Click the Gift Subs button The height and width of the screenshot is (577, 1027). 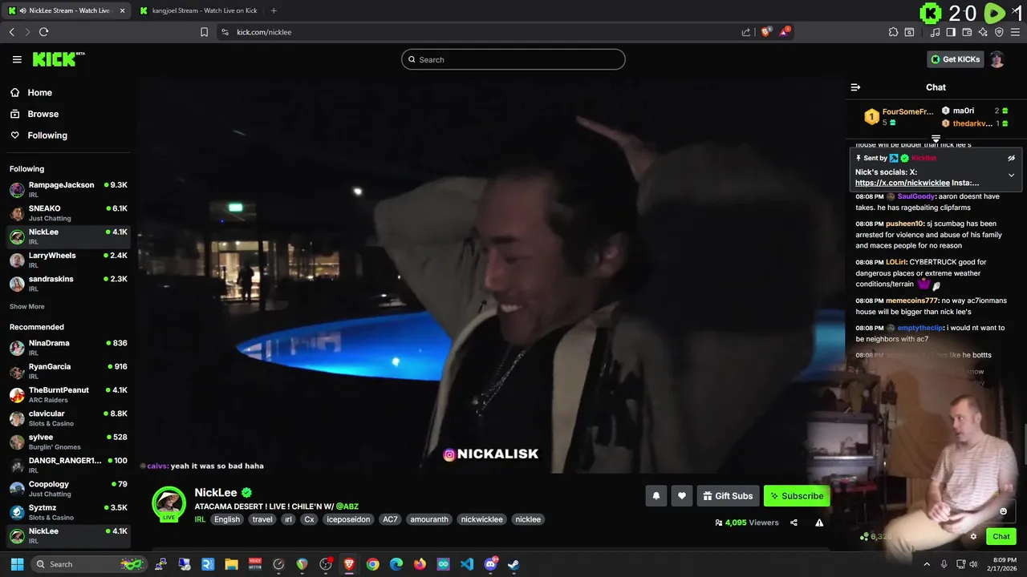point(728,496)
